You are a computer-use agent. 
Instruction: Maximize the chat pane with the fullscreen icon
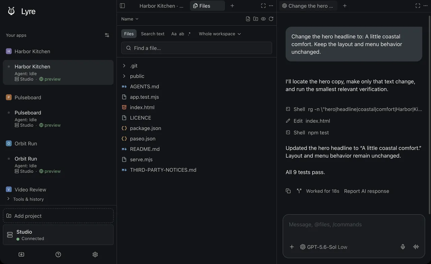tap(418, 6)
